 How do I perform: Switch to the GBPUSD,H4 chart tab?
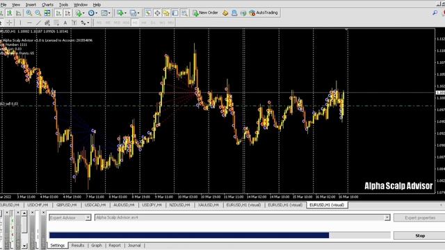[67, 205]
